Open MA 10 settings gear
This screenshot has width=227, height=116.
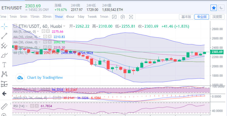tap(45, 37)
